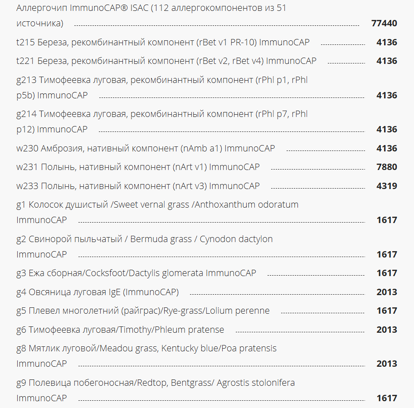Click the g213 Тимофеевка луговая item text
The image size is (414, 408).
[x=162, y=80]
